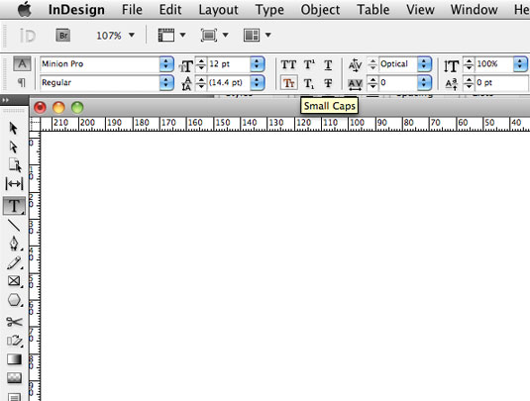Screen dimensions: 530x401
Task: Select the Polygon tool
Action: [x=14, y=300]
